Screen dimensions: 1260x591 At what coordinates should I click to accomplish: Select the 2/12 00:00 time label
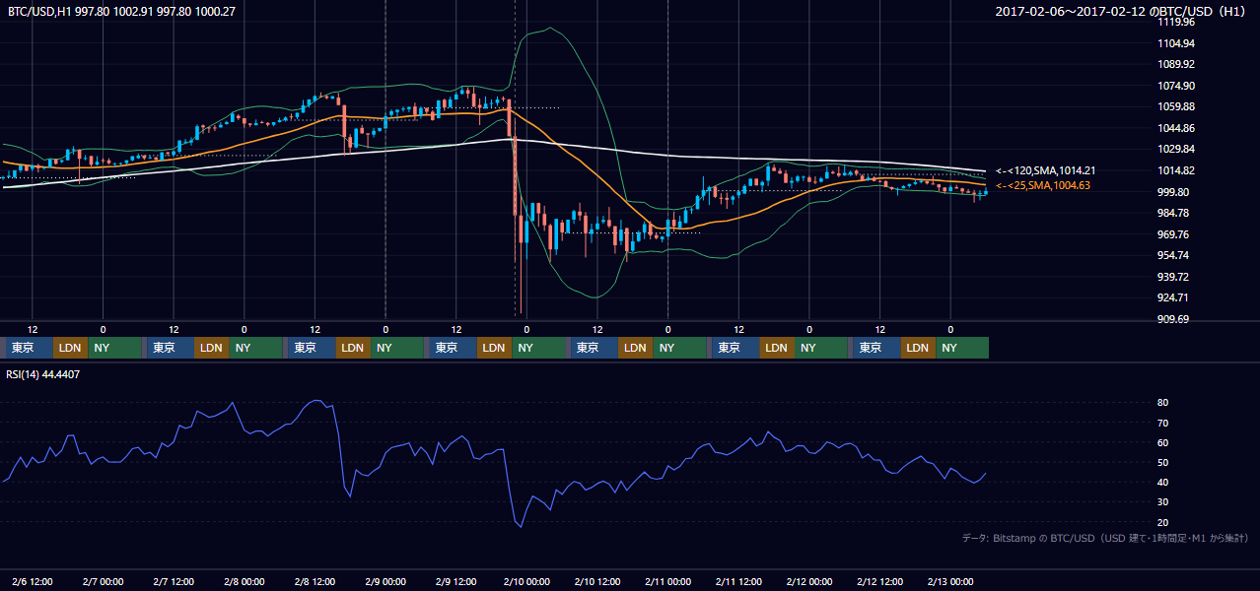tap(809, 581)
